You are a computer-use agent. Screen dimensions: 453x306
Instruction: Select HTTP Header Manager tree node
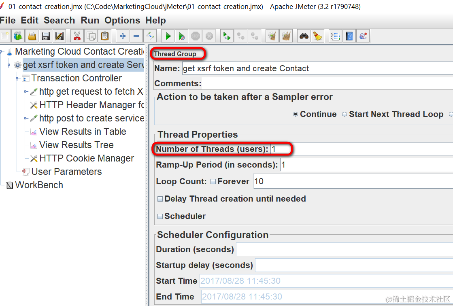click(91, 105)
